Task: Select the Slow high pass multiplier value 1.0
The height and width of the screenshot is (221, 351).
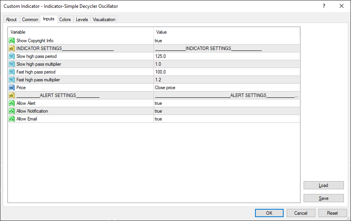Action: pos(158,64)
